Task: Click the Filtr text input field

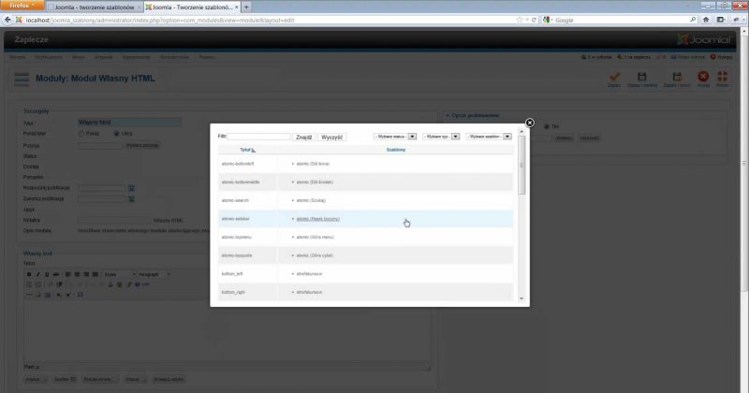Action: pos(259,137)
